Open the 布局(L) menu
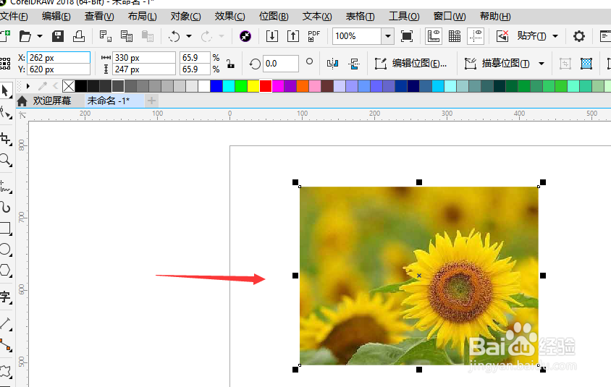 point(142,17)
